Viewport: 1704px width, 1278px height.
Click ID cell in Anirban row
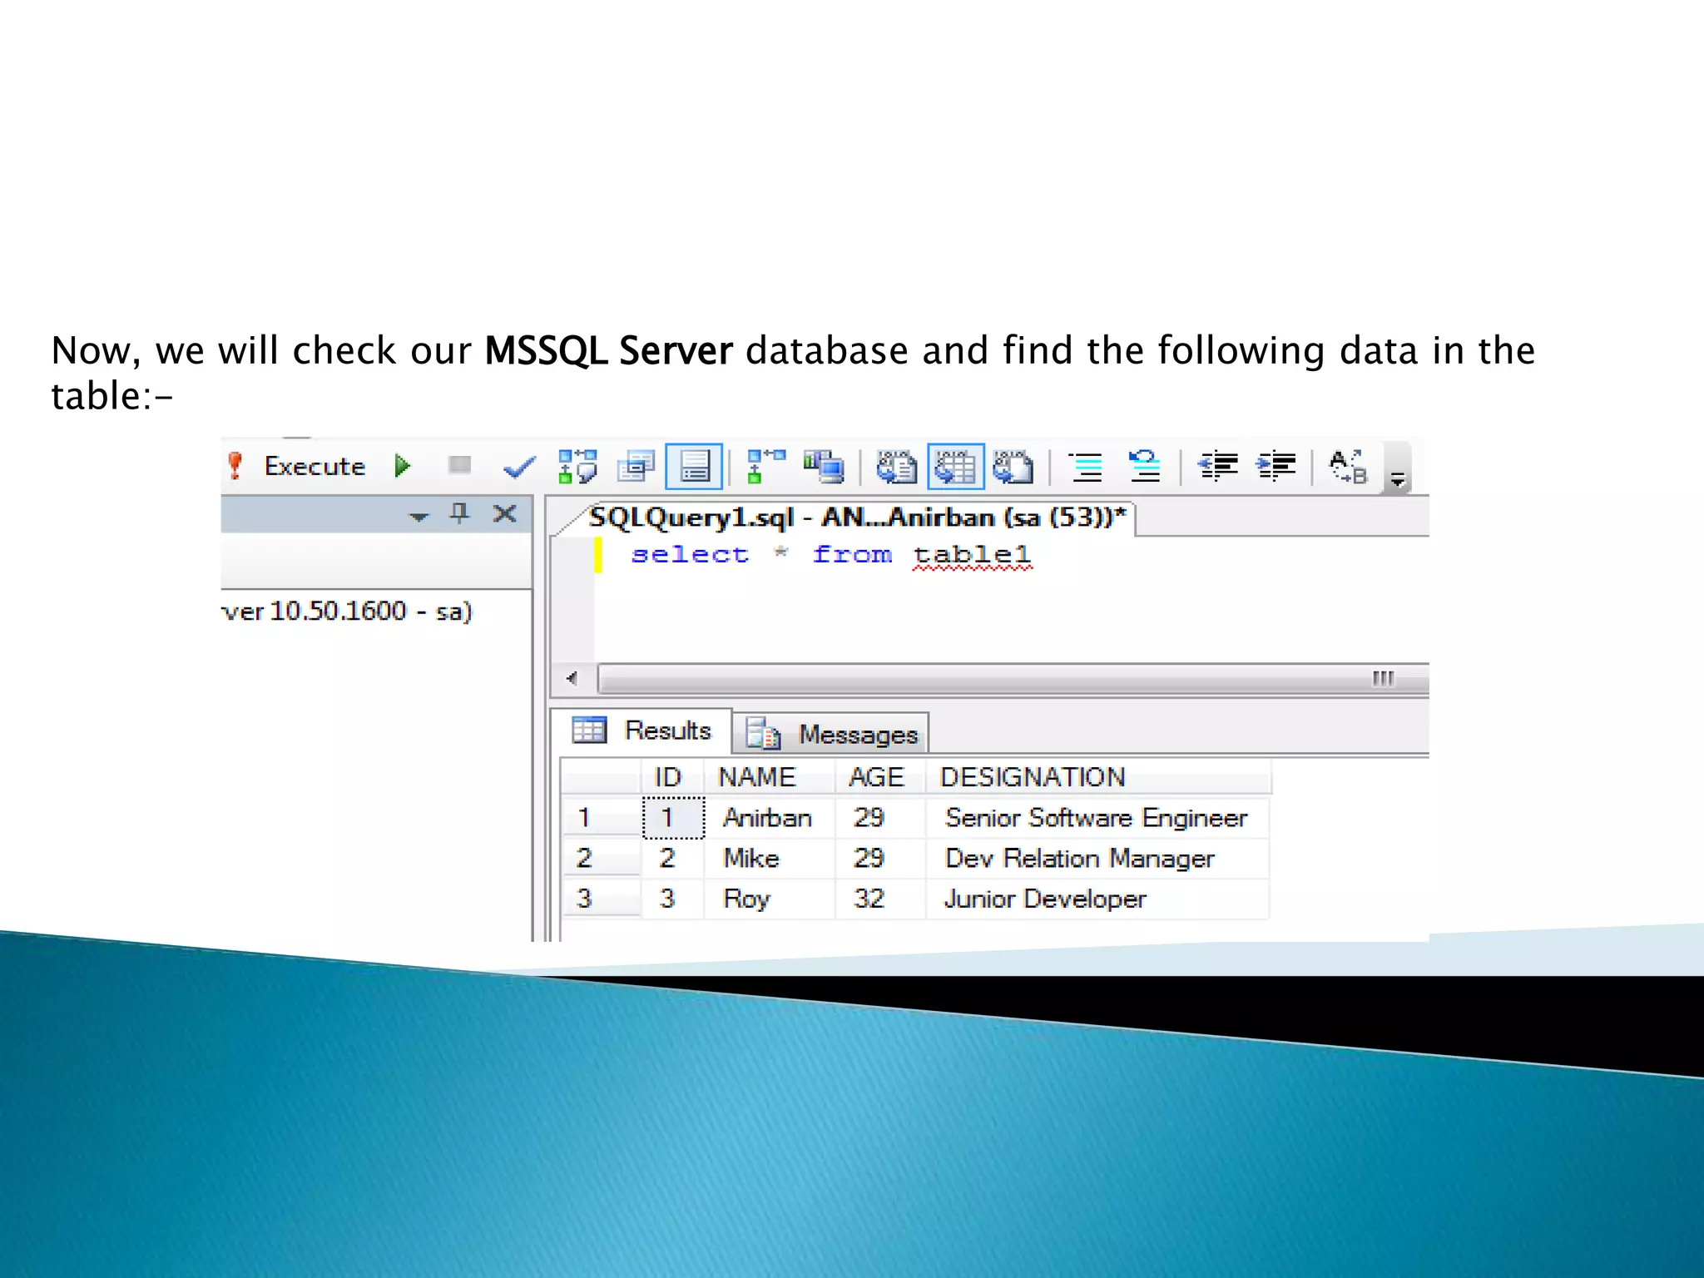pos(673,818)
